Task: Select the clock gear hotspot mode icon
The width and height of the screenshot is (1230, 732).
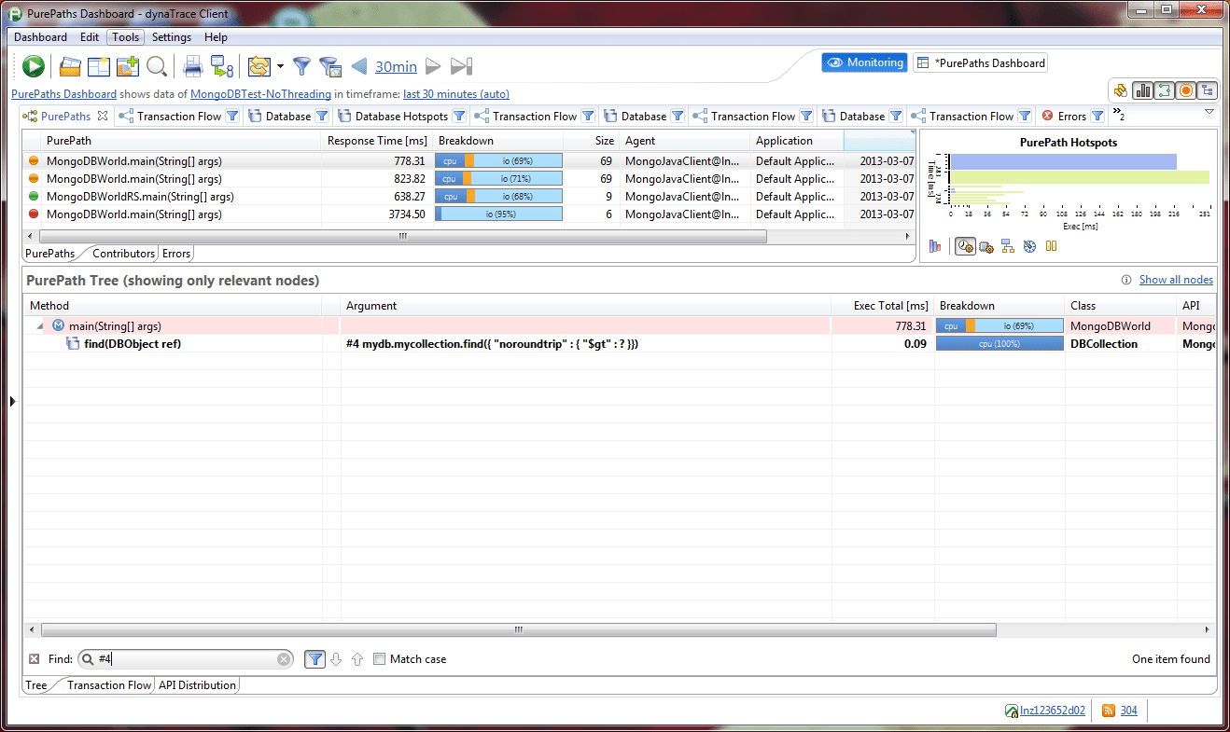Action: coord(966,246)
